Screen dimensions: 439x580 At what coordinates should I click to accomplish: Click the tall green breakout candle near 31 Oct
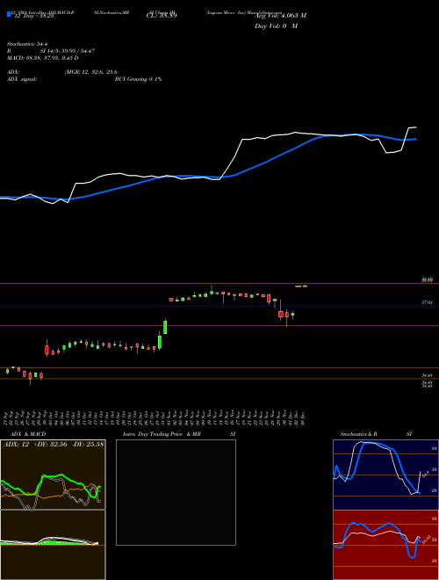[x=165, y=327]
